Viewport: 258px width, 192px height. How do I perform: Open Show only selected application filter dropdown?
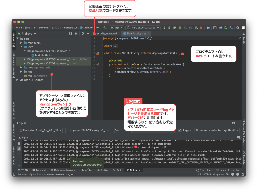tap(217, 130)
